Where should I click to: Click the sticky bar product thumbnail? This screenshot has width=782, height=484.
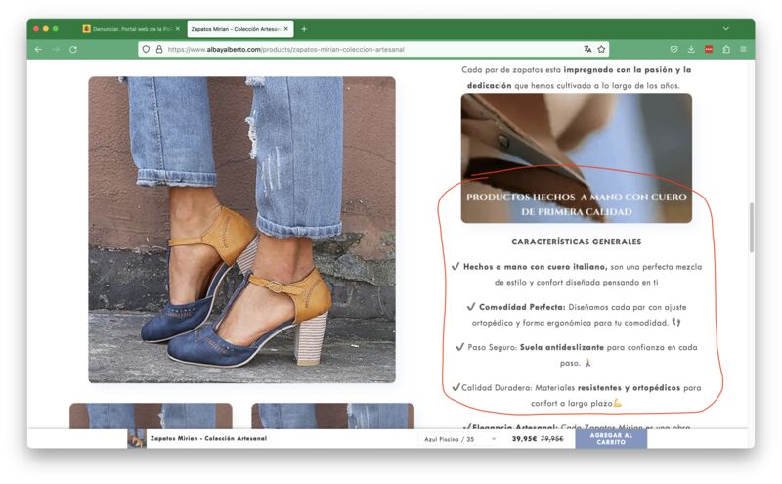pyautogui.click(x=137, y=439)
